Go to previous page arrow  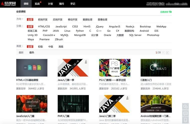(x=163, y=53)
